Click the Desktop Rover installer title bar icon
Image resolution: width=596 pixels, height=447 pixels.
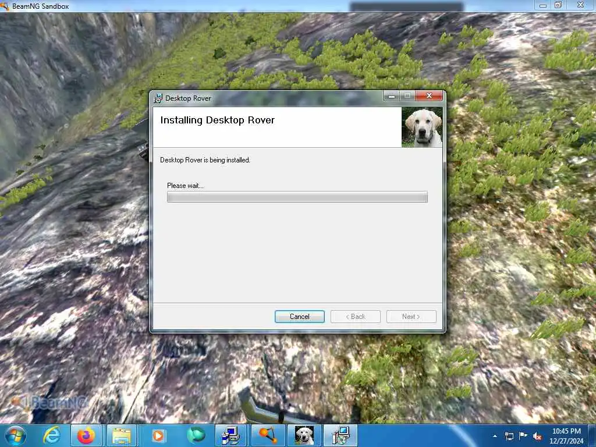158,98
